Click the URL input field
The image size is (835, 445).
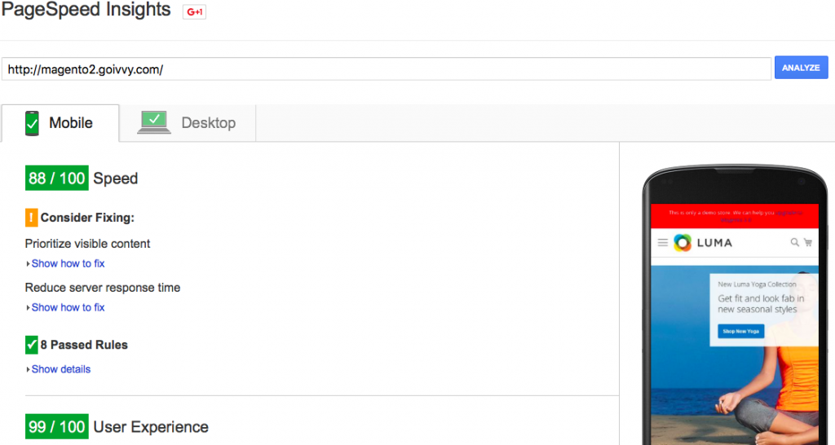tap(386, 69)
